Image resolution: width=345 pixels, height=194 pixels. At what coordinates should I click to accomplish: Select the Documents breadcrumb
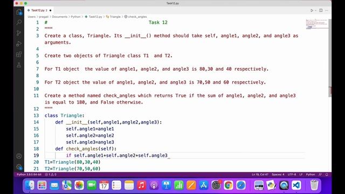(x=60, y=17)
